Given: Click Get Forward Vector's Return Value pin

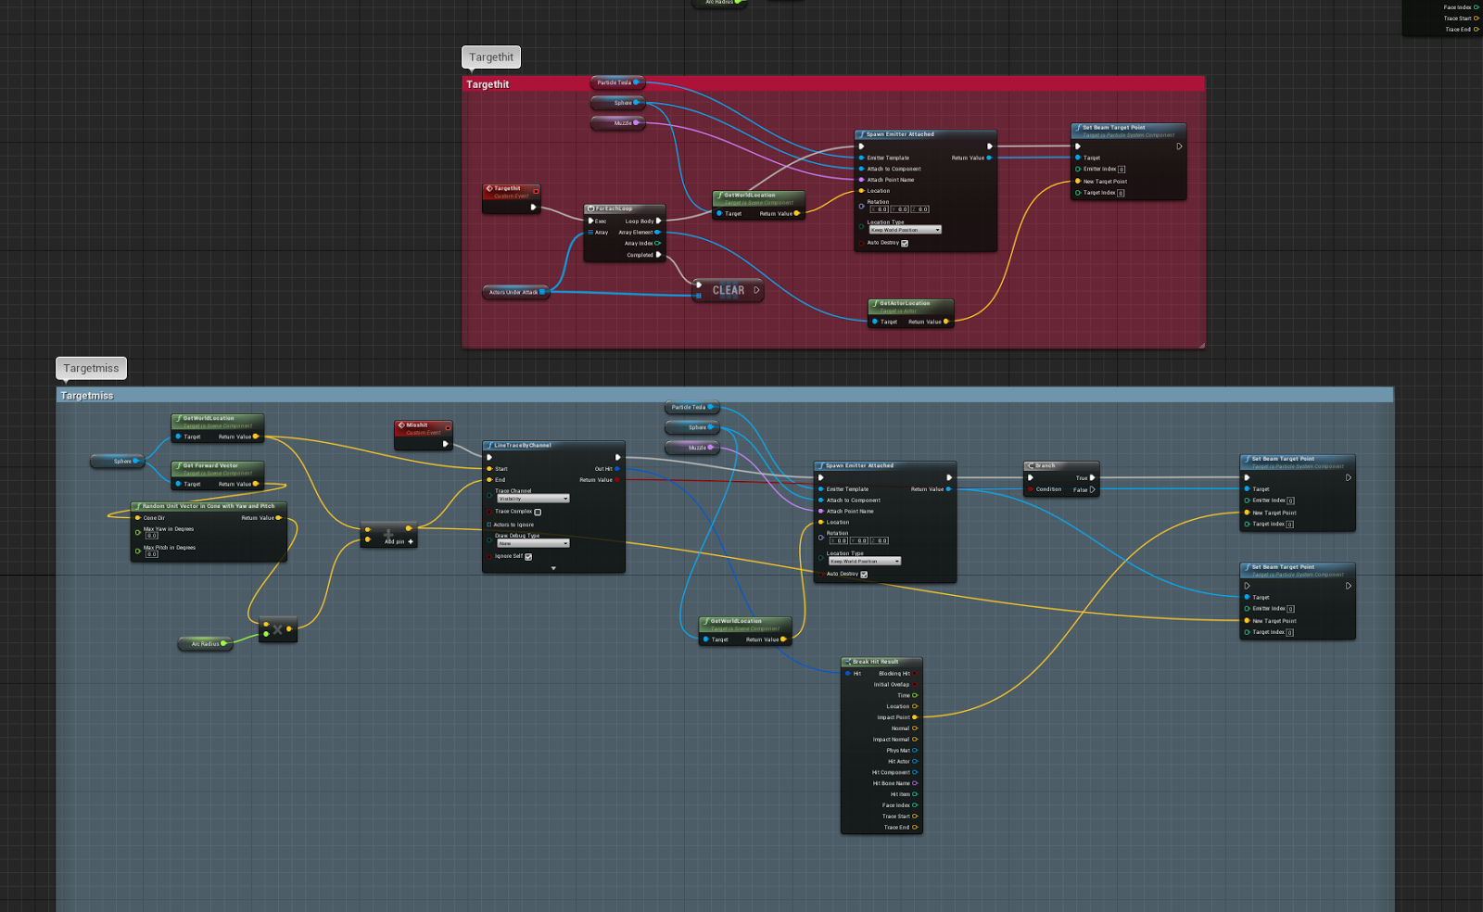Looking at the screenshot, I should point(256,484).
